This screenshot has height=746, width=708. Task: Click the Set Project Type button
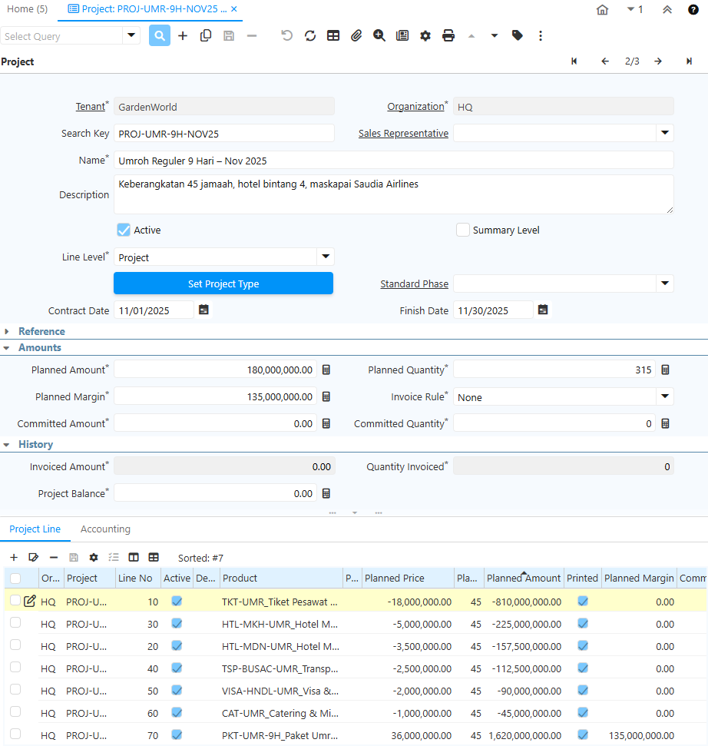pos(223,283)
